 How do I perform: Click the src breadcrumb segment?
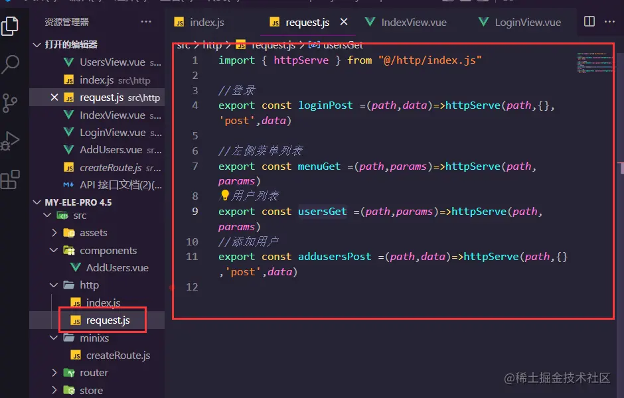coord(183,45)
